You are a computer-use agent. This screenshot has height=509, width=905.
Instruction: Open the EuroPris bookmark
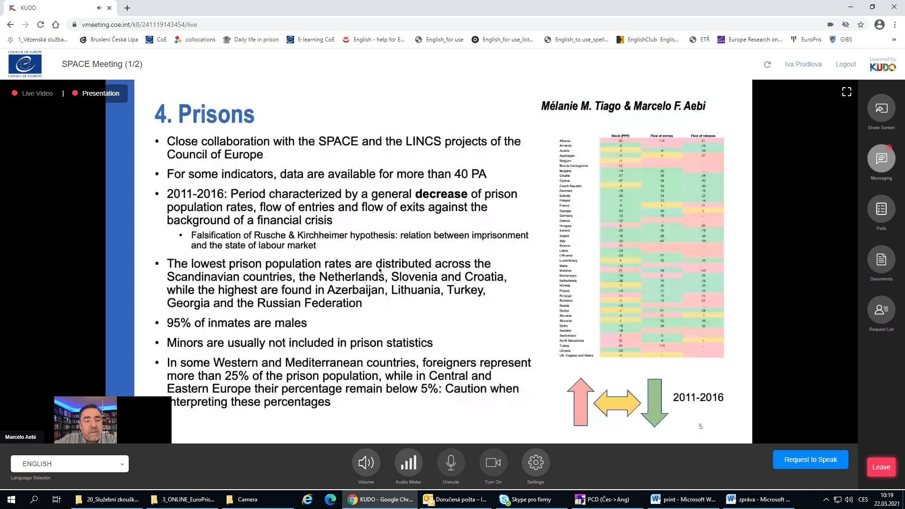[x=806, y=40]
